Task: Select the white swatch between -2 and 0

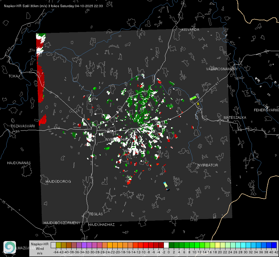Action: [166, 245]
